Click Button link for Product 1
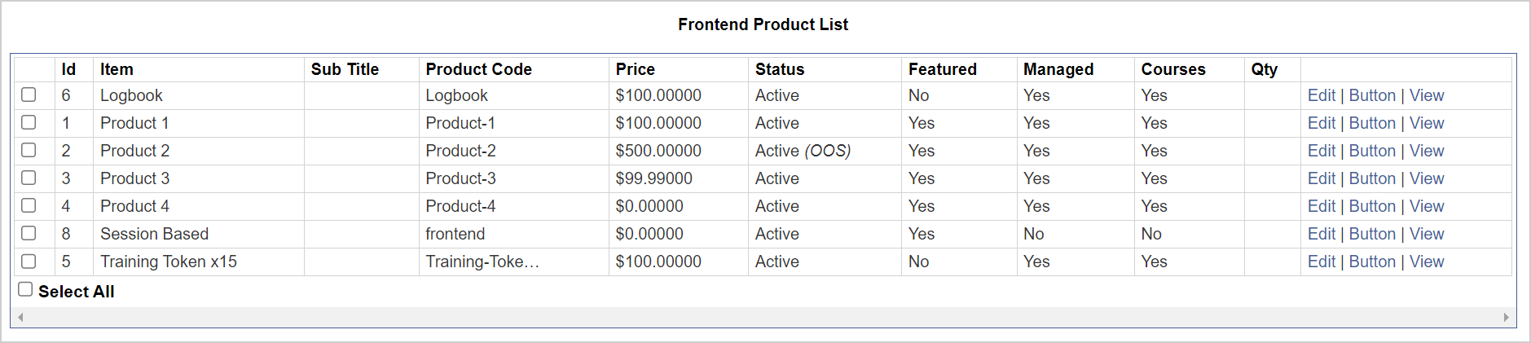This screenshot has height=343, width=1531. (1372, 123)
